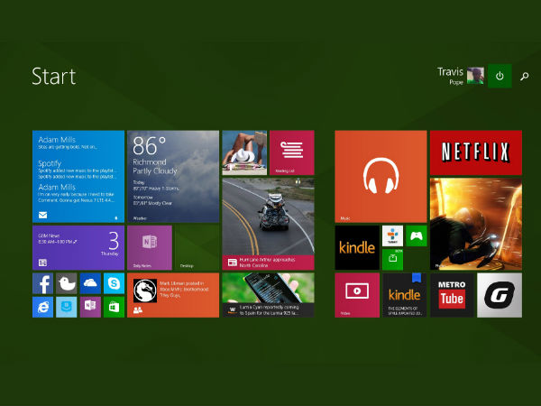
Task: Click the power button next to user name
Action: tap(500, 76)
